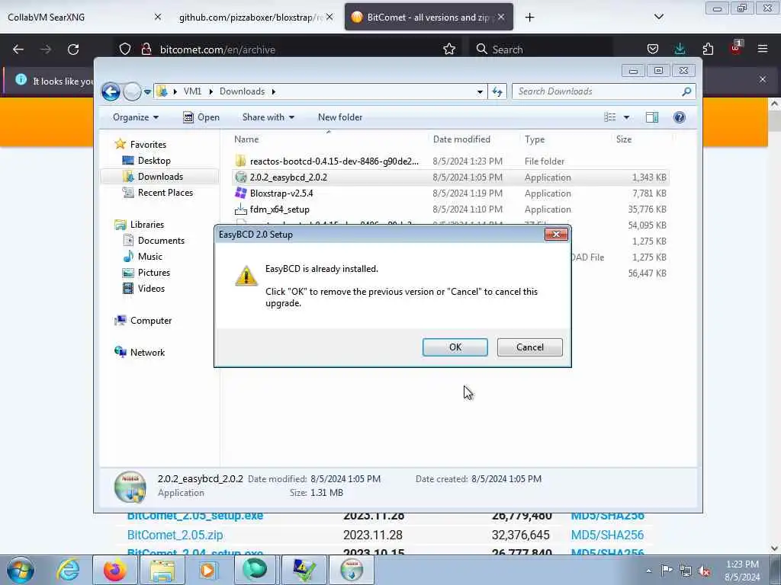Dismiss the Firefox notification bar
The image size is (781, 585).
[763, 79]
